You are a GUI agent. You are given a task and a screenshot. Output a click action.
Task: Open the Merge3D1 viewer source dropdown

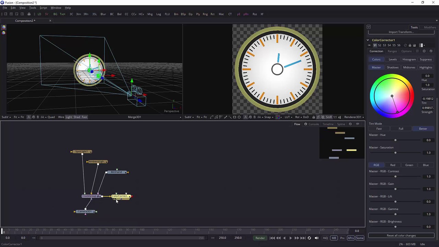[135, 117]
